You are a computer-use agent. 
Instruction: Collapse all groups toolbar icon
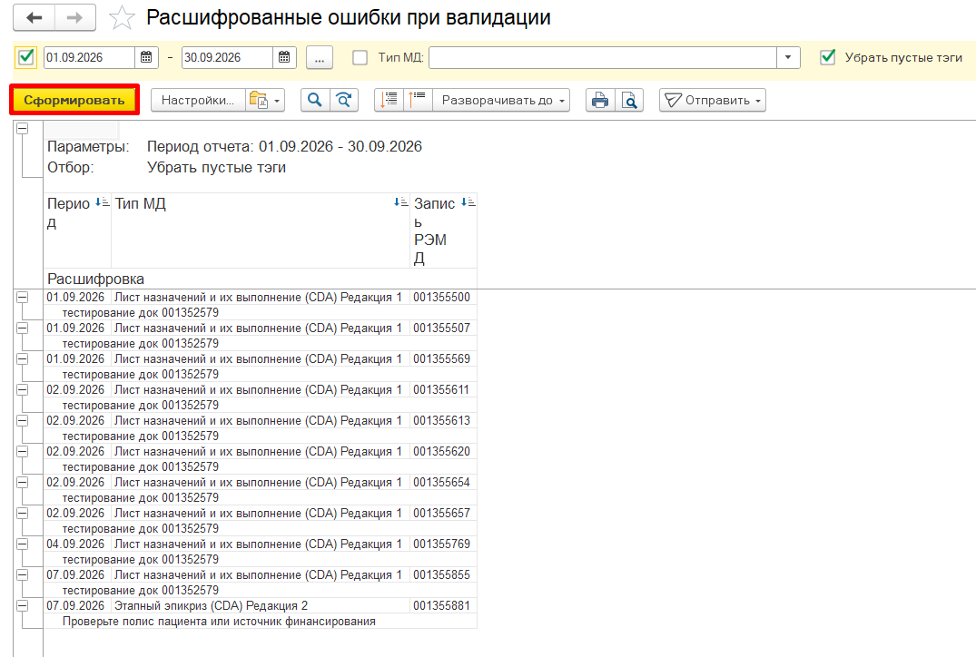point(419,100)
